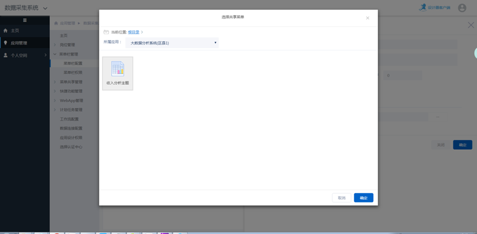Screen dimensions: 477x234
Task: Click the 根目录 breadcrumb link
Action: [x=134, y=32]
